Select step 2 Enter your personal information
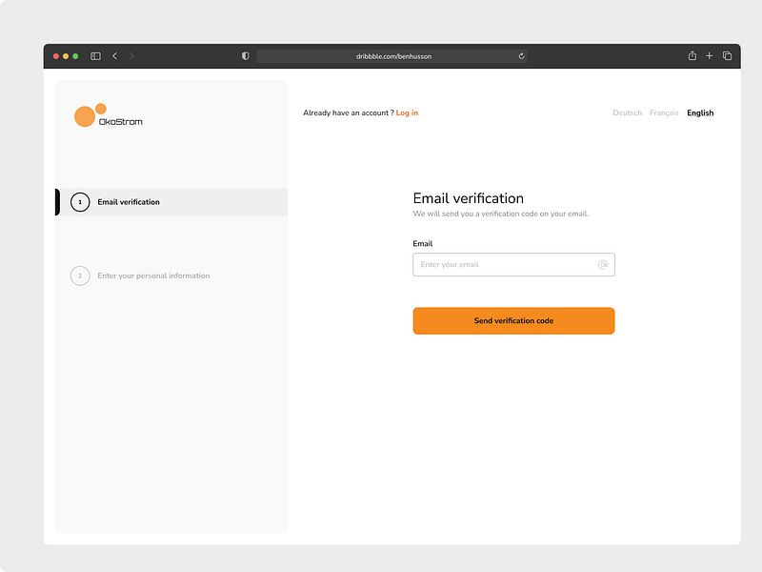Viewport: 762px width, 572px height. click(x=152, y=276)
